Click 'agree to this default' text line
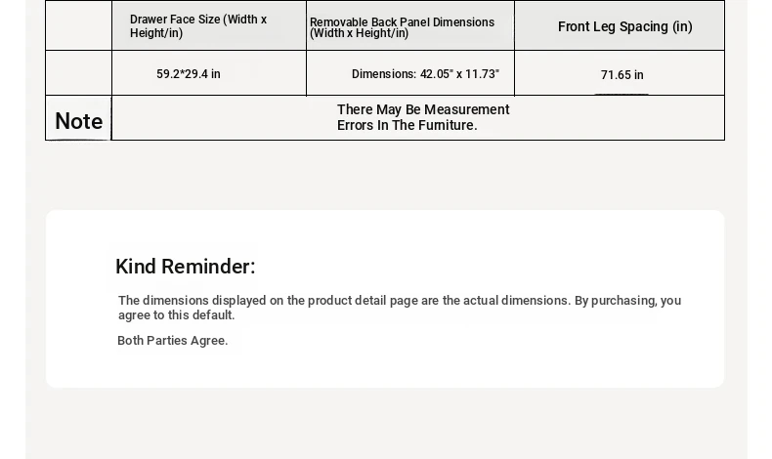The height and width of the screenshot is (459, 772). click(176, 314)
